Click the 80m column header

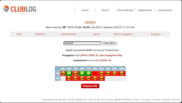tap(115, 69)
